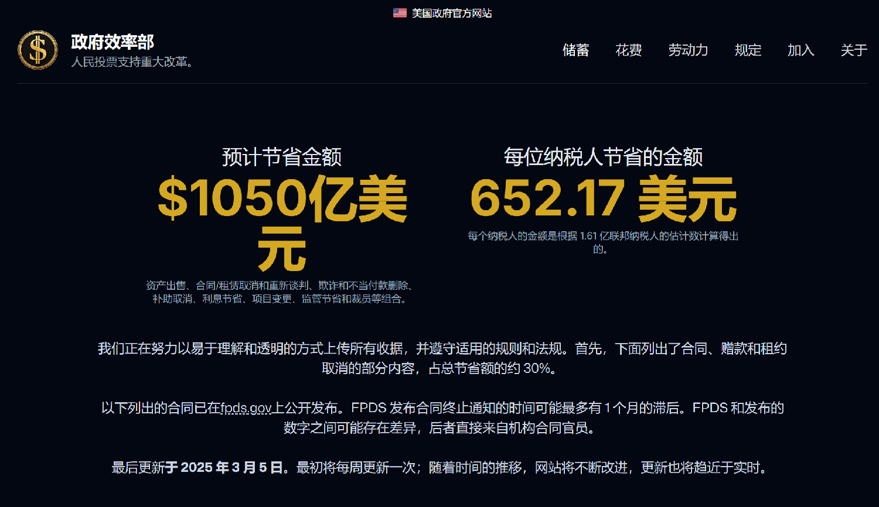The width and height of the screenshot is (879, 507).
Task: Select 劳动力 in the navigation bar
Action: coord(688,50)
